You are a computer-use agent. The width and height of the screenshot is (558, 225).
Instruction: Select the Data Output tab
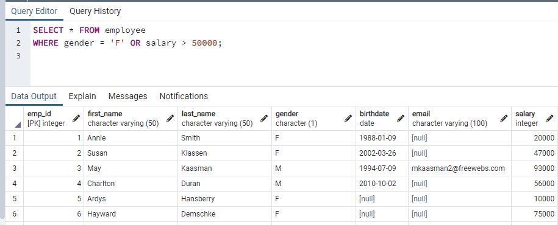click(x=34, y=96)
